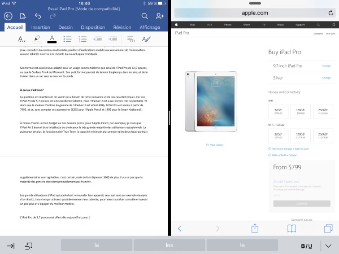Open paragraph formatting options
This screenshot has width=339, height=254.
tap(131, 39)
